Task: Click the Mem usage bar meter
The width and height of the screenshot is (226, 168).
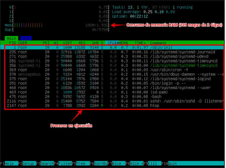Action: 57,25
